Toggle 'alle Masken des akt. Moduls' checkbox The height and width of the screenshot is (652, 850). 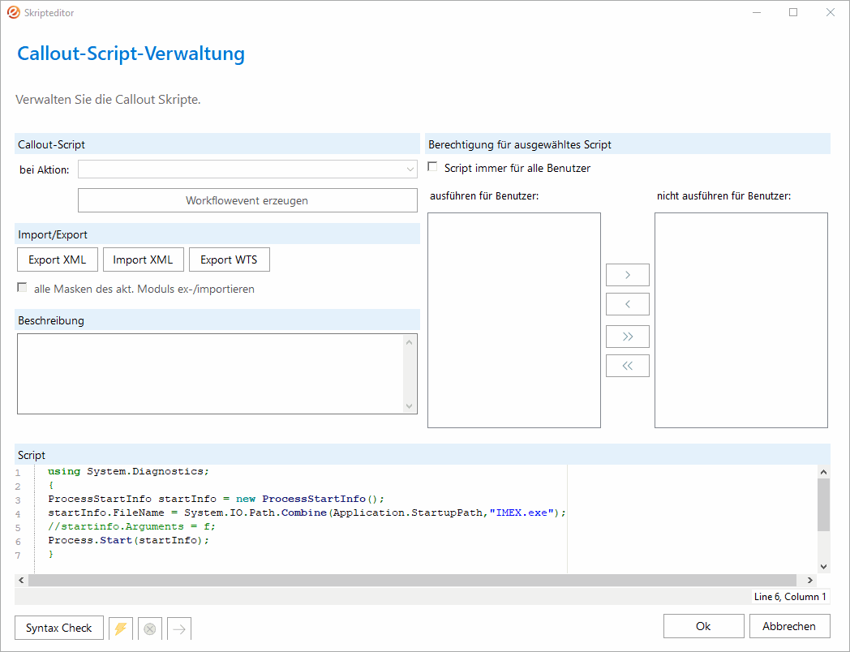(x=22, y=287)
